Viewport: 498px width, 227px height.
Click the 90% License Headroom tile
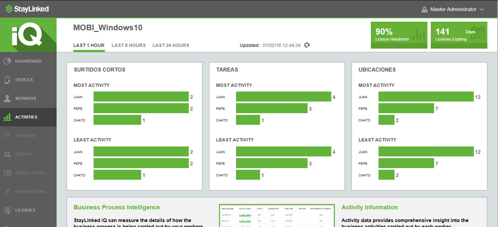pyautogui.click(x=399, y=35)
